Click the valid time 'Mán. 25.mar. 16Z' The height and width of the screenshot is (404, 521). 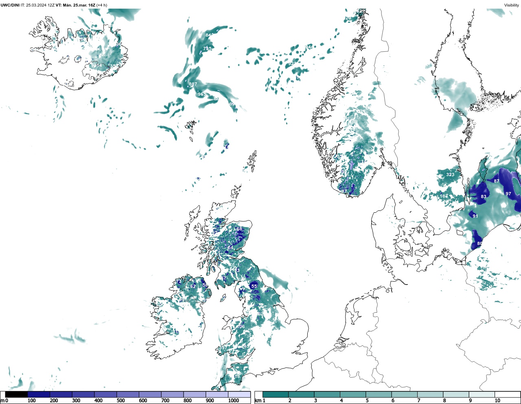pos(79,5)
